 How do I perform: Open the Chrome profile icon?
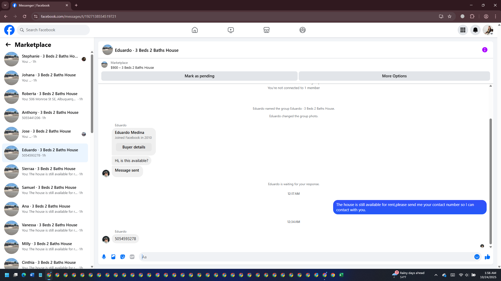(x=486, y=16)
